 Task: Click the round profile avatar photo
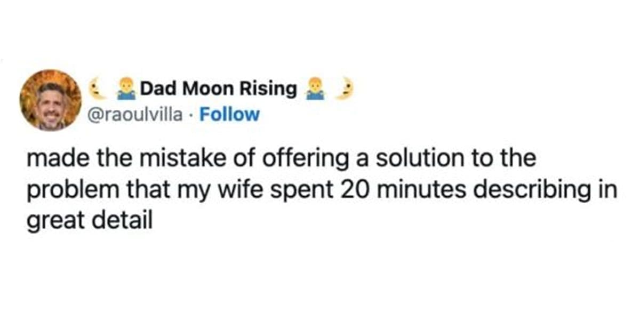click(x=51, y=100)
